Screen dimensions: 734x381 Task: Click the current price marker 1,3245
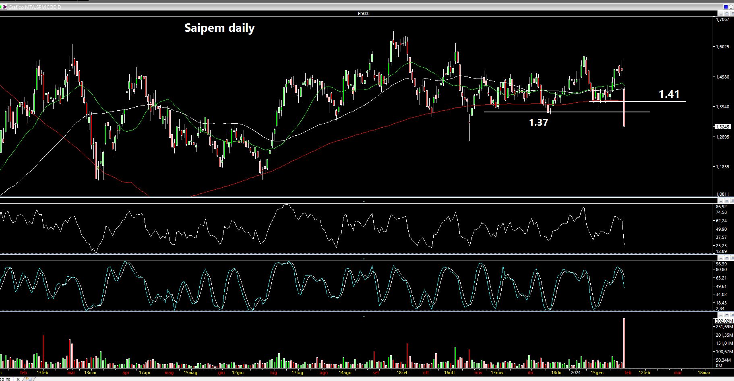tap(723, 127)
